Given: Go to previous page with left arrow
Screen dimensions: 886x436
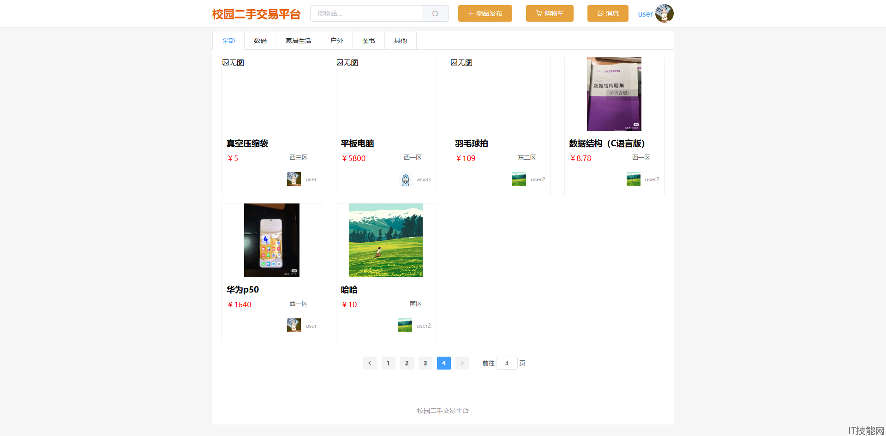Looking at the screenshot, I should pos(370,363).
